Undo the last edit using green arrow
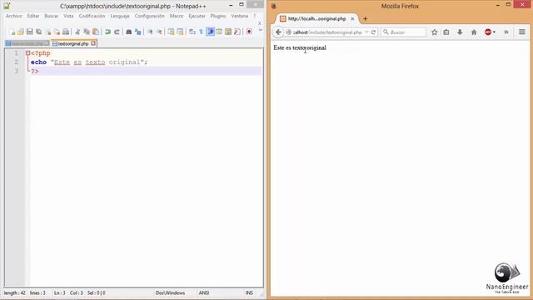The image size is (533, 300). 107,32
